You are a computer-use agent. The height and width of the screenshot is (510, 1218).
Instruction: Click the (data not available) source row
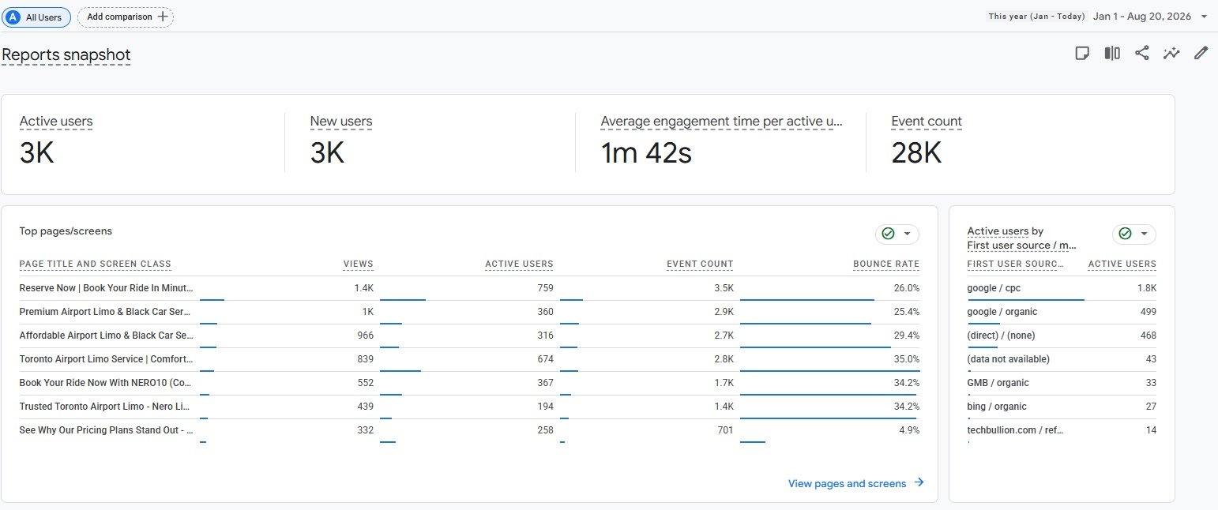pos(1062,359)
